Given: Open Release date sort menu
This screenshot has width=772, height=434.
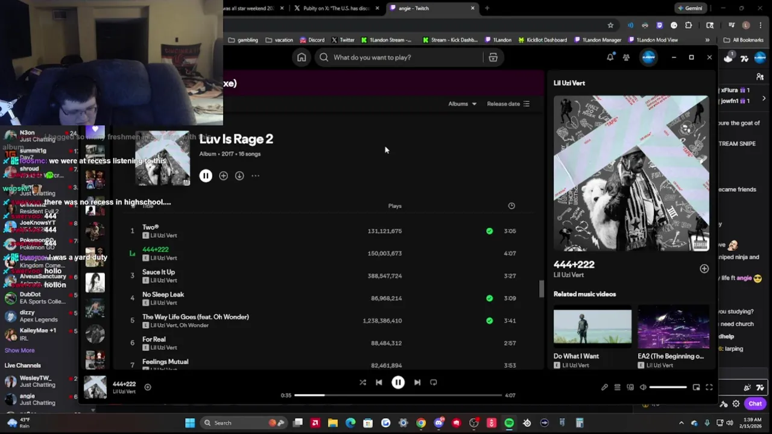Looking at the screenshot, I should pos(508,104).
